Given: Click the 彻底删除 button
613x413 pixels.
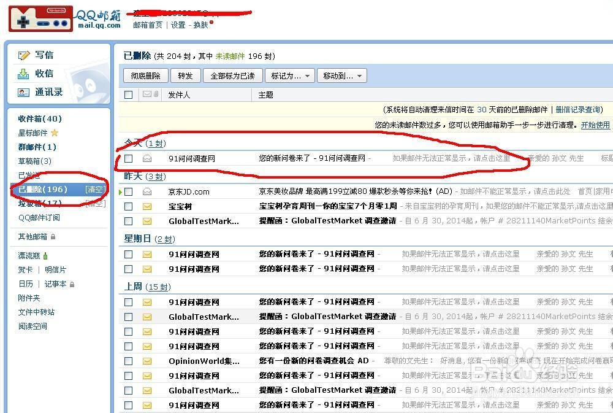Looking at the screenshot, I should (x=146, y=75).
